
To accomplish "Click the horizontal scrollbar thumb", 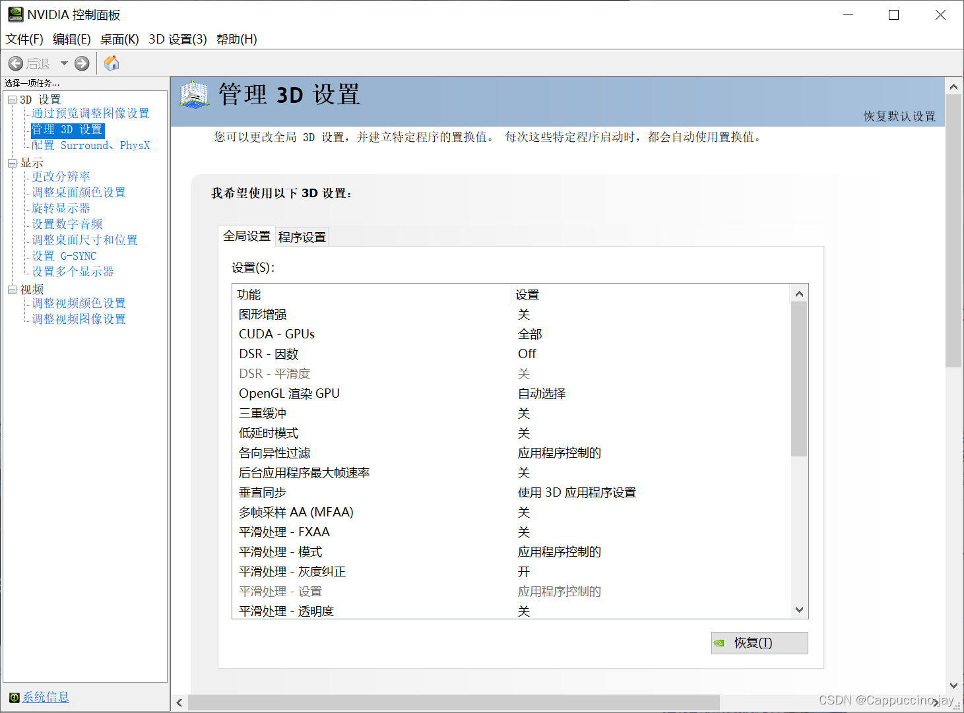I will [454, 703].
